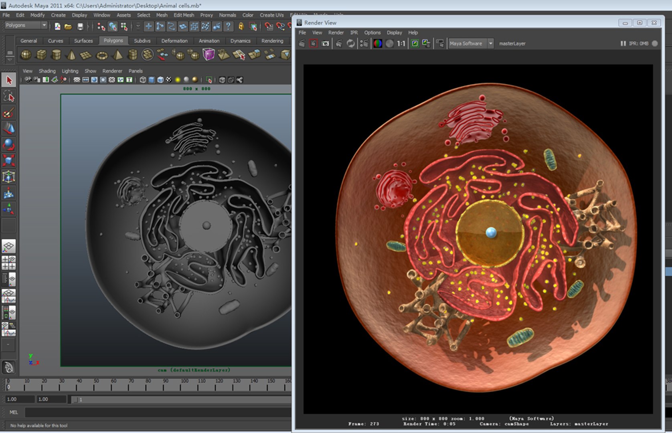Select the Universal Manipulator tool
672x433 pixels.
click(x=9, y=177)
